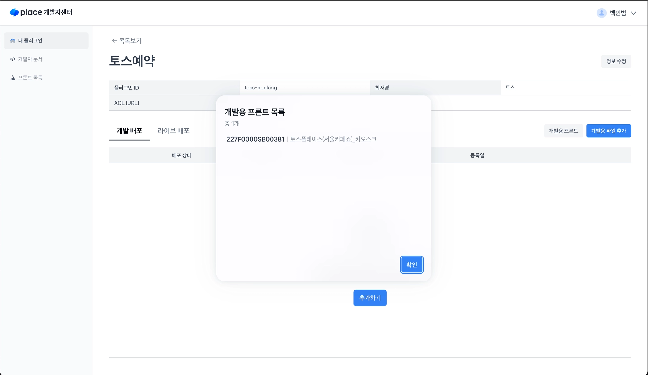Switch to the 라이브 배포 tab
648x375 pixels.
173,131
